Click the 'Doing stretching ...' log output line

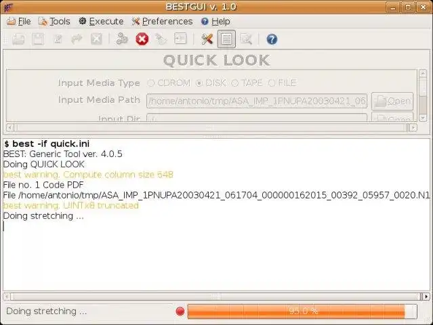[43, 216]
